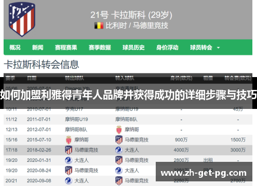Click the heading 卡拉斯科转会信息
This screenshot has width=257, height=186.
coord(41,65)
